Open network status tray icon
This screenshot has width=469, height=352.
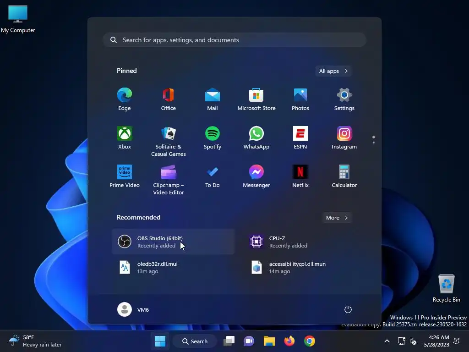click(401, 341)
